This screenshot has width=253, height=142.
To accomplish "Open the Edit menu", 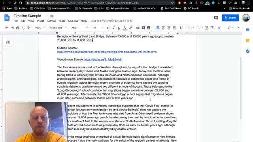I will click(23, 21).
